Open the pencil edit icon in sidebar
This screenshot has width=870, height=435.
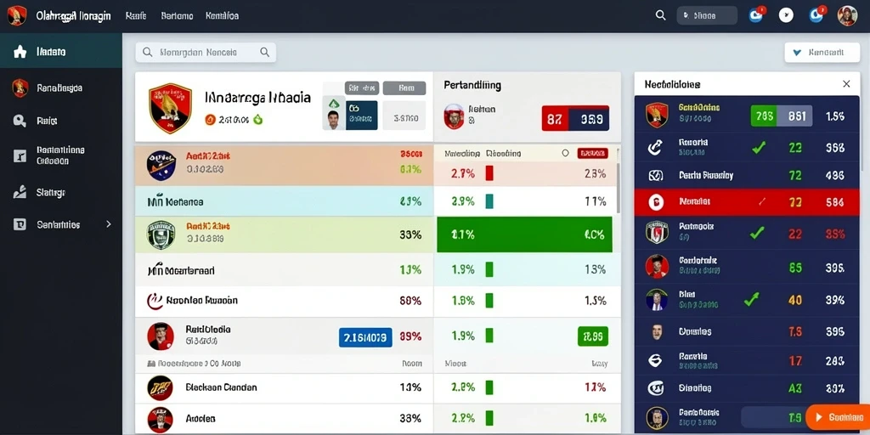[20, 193]
